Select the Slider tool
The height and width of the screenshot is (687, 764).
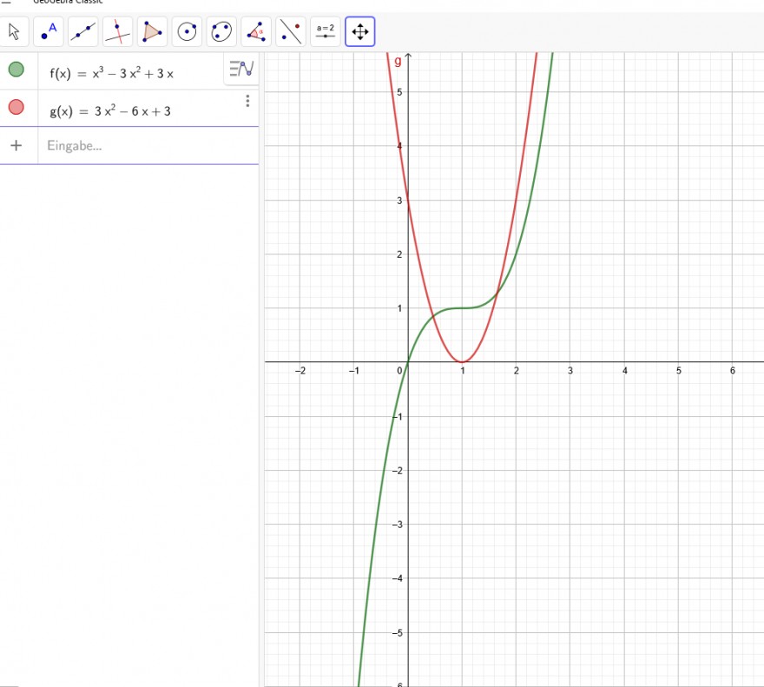[x=326, y=31]
